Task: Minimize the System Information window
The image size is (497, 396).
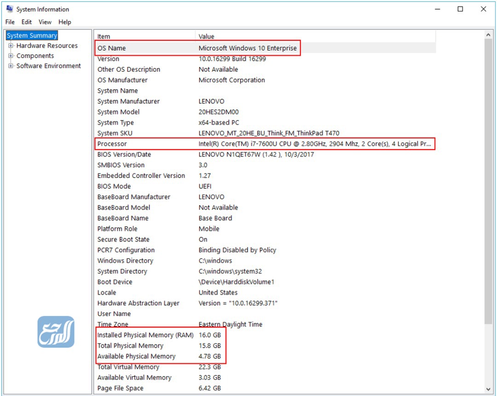Action: [437, 9]
